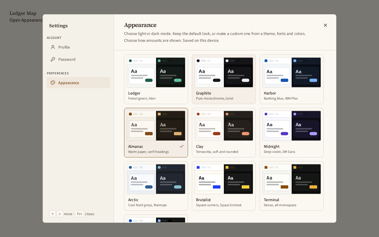
Task: Click the "Choose light or dark mode" description line
Action: [215, 34]
